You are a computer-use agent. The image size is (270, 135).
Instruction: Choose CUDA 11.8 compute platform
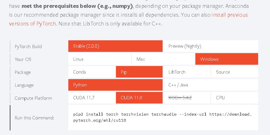139,98
